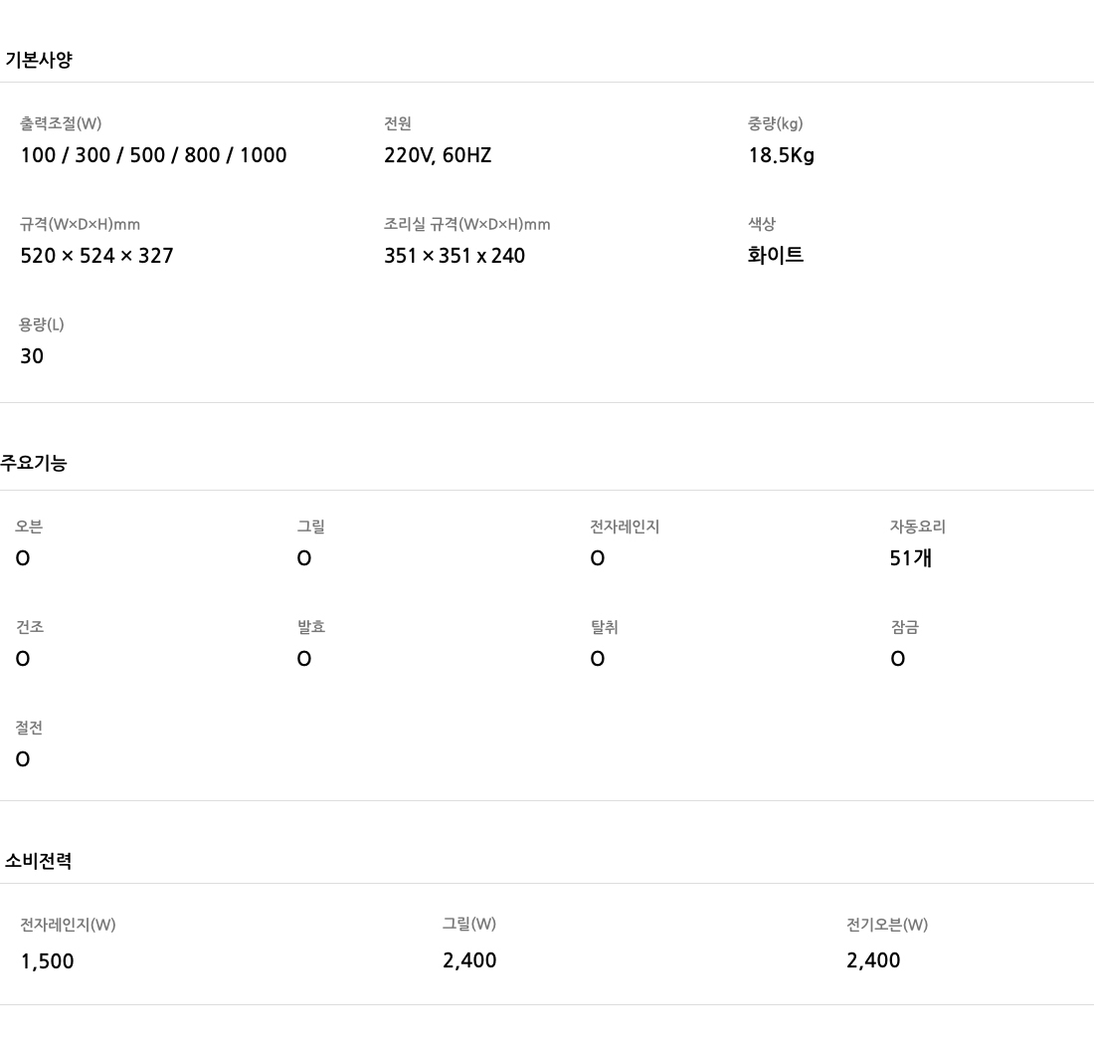The width and height of the screenshot is (1094, 1055).
Task: Click the 용량(L) label
Action: click(x=42, y=324)
